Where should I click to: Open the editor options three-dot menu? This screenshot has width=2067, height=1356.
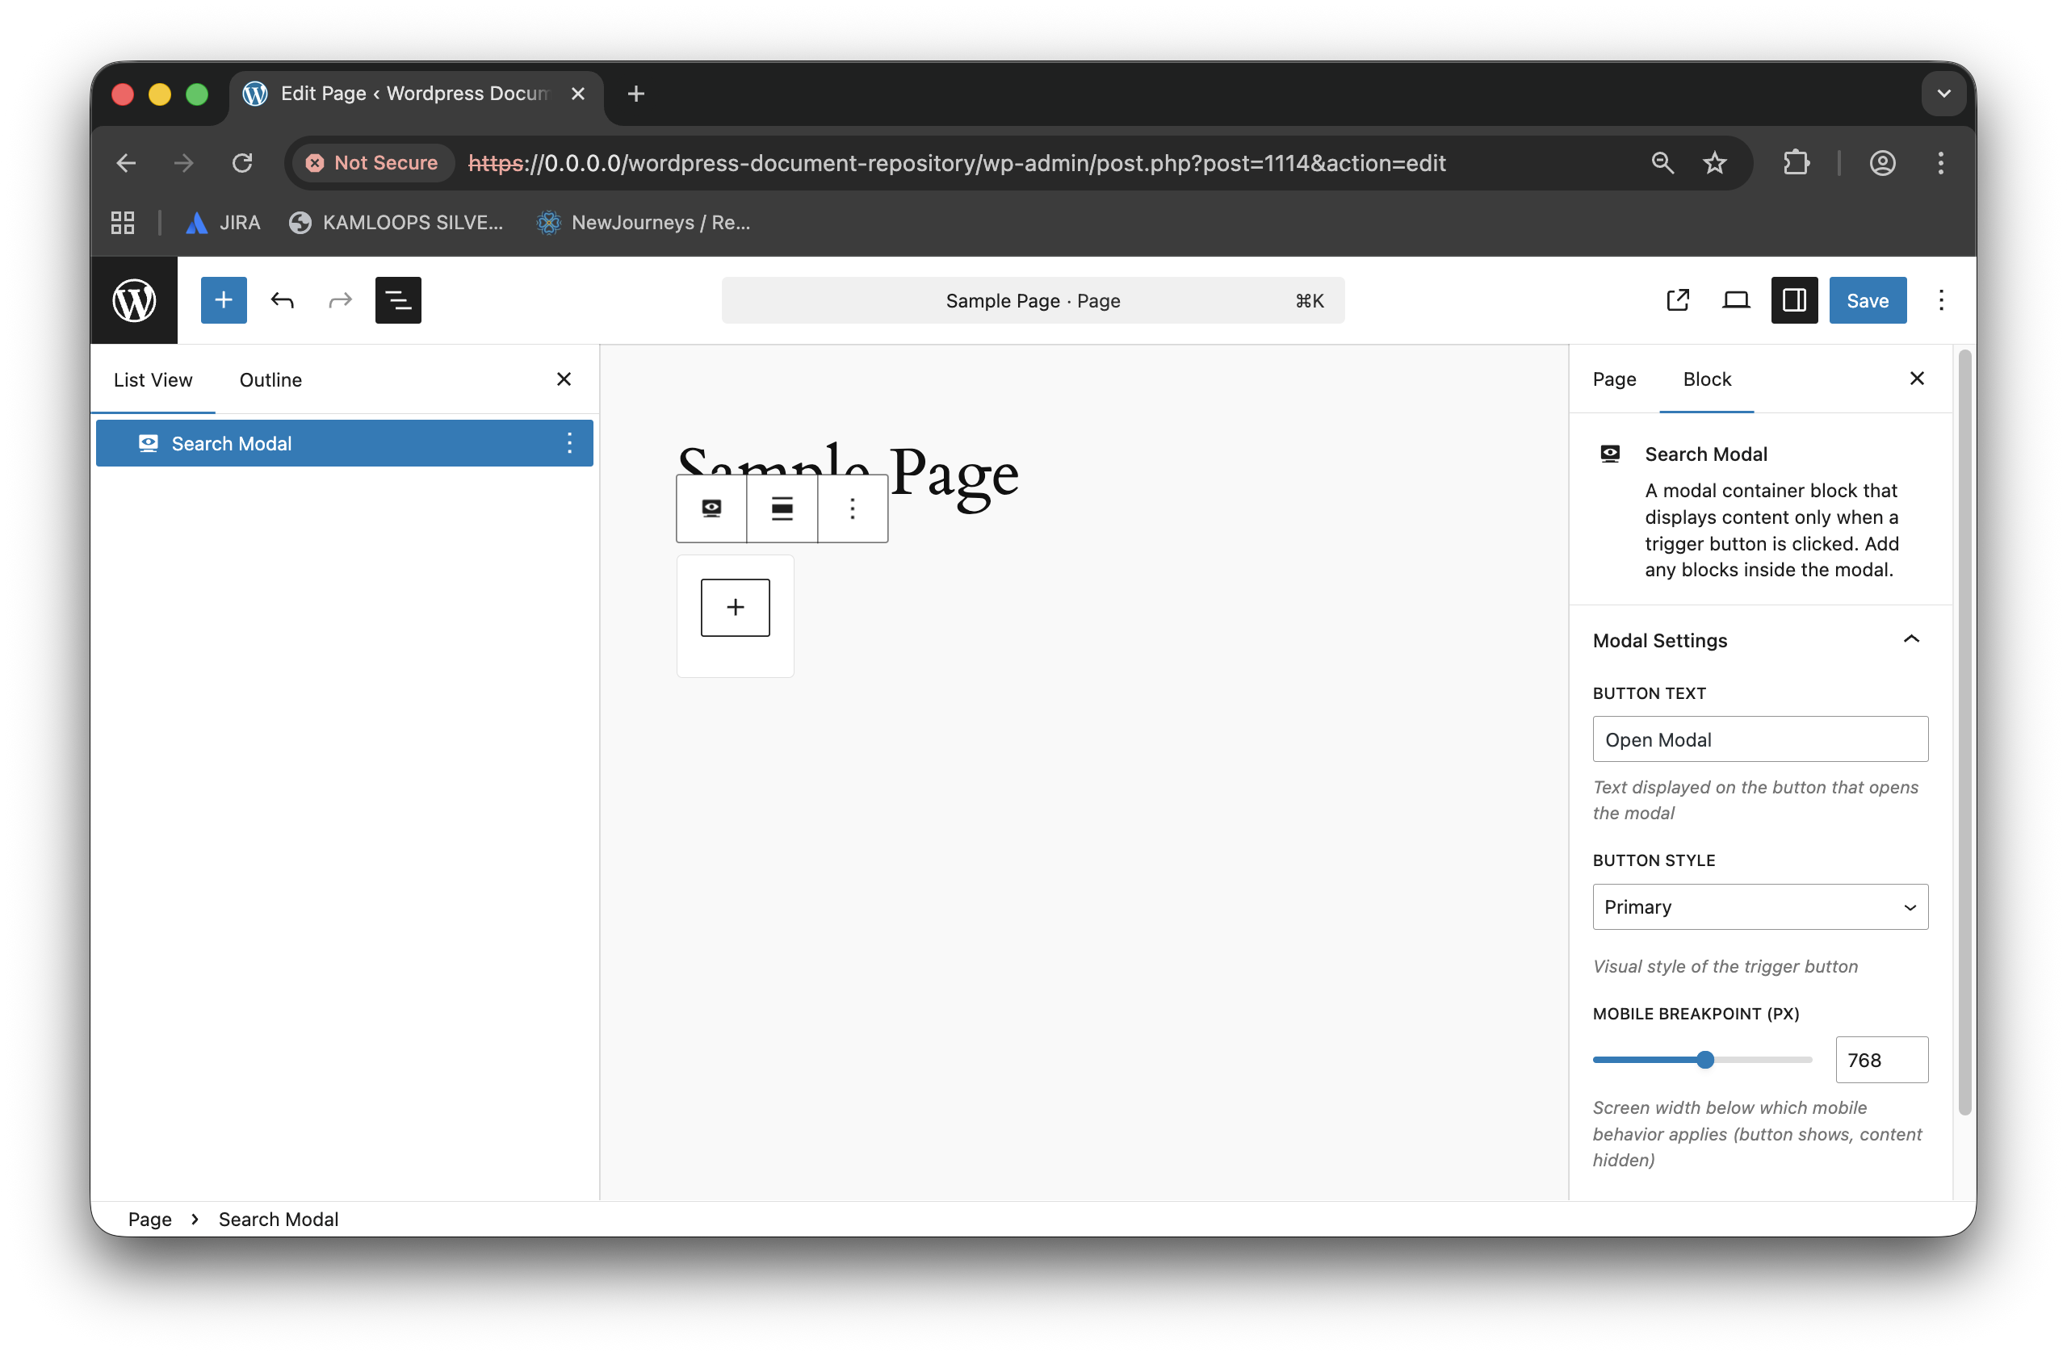tap(1941, 300)
